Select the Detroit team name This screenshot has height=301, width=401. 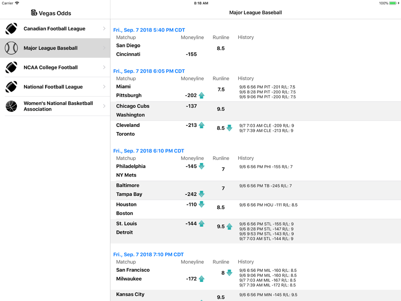coord(124,233)
